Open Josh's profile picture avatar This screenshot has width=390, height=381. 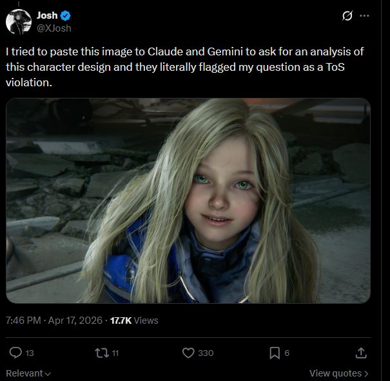pyautogui.click(x=19, y=21)
